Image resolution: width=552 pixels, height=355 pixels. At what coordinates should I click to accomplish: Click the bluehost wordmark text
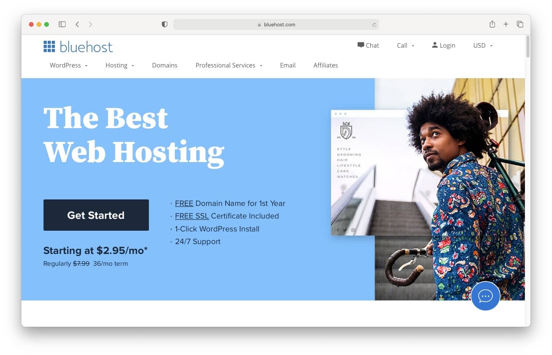pos(86,47)
